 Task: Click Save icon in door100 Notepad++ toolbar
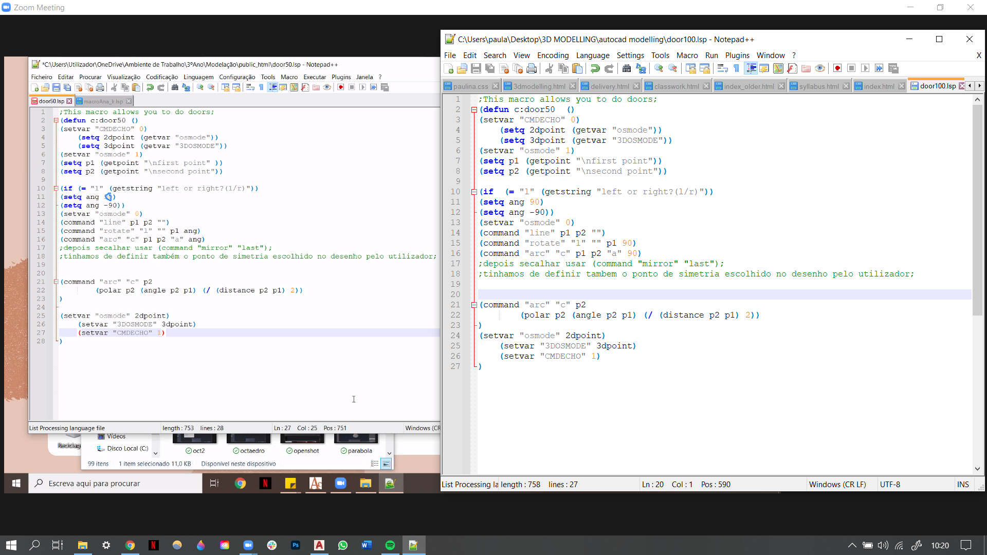pyautogui.click(x=476, y=68)
